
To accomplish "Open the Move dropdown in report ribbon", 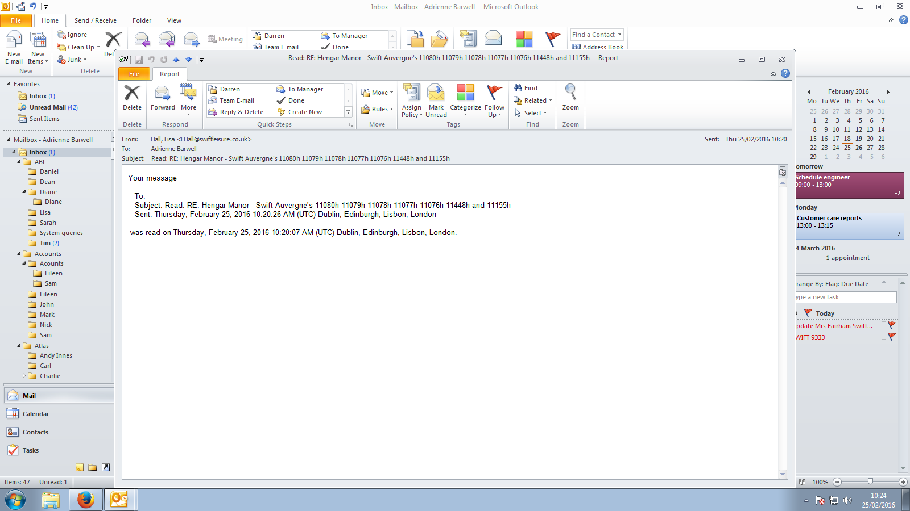I will (x=377, y=93).
